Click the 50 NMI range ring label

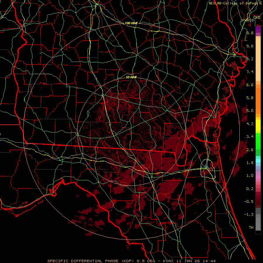click(131, 77)
